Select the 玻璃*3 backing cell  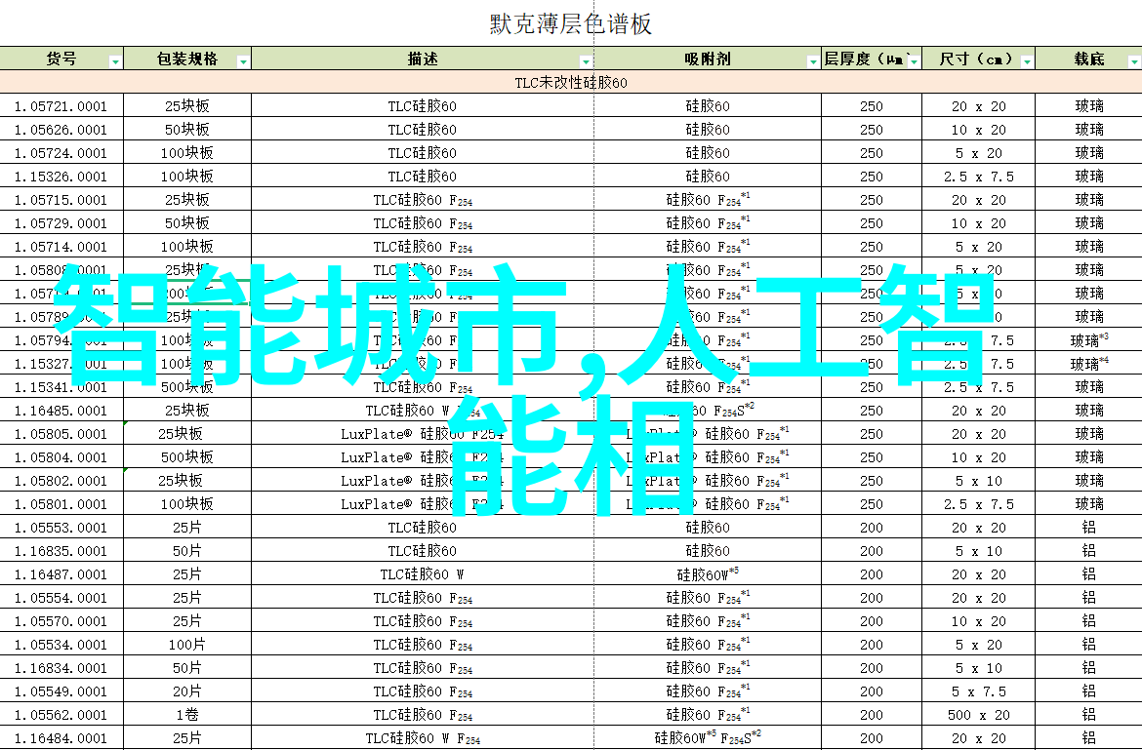pos(1089,340)
